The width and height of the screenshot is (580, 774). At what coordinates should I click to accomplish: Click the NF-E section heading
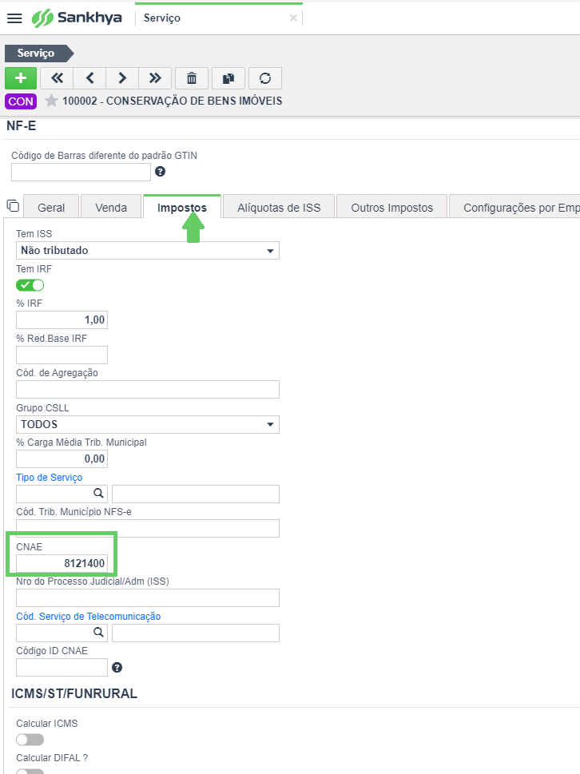(22, 126)
